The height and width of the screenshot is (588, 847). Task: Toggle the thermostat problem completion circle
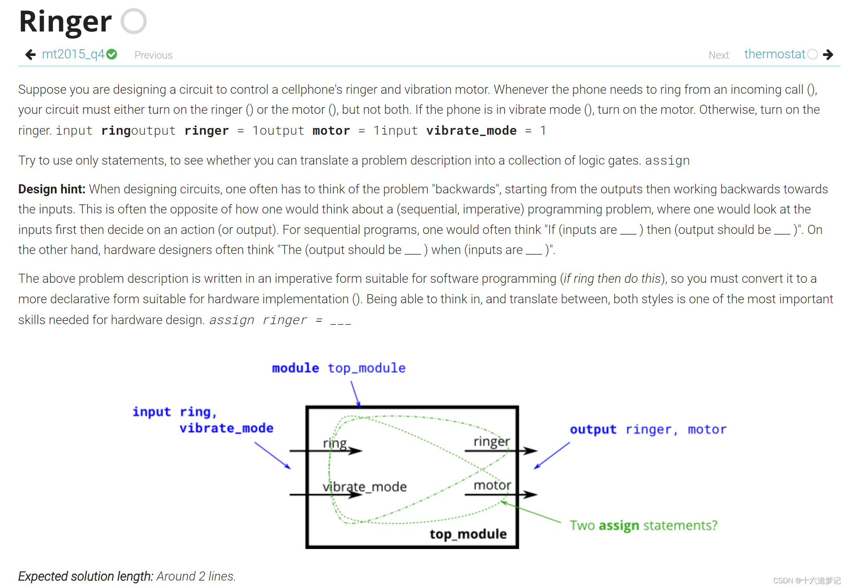pyautogui.click(x=813, y=54)
